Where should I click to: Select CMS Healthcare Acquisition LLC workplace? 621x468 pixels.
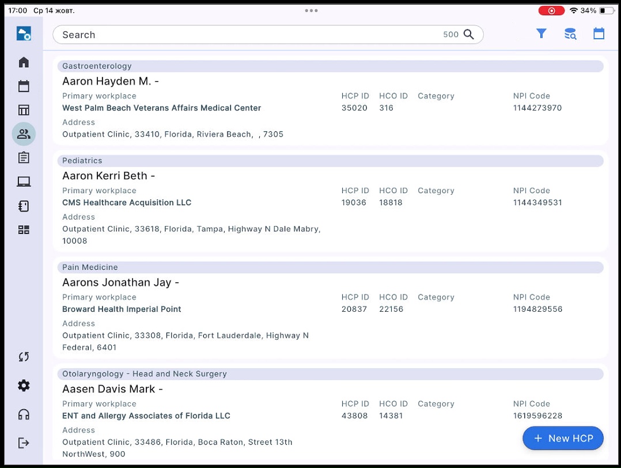tap(127, 202)
